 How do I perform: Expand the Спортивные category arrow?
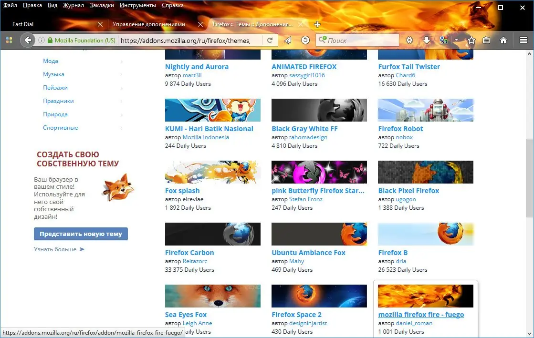click(122, 128)
